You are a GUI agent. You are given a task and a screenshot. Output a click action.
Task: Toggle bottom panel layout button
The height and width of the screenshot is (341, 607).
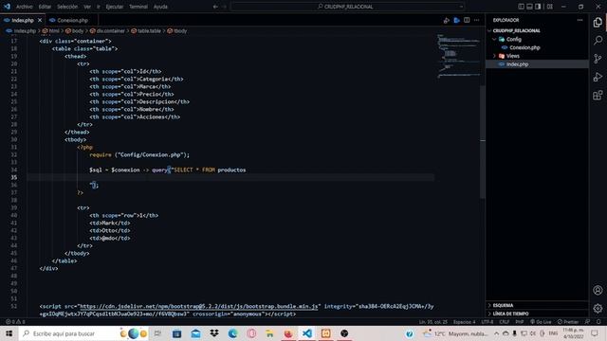click(529, 7)
